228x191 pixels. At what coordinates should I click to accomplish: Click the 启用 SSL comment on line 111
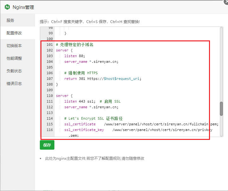110,101
